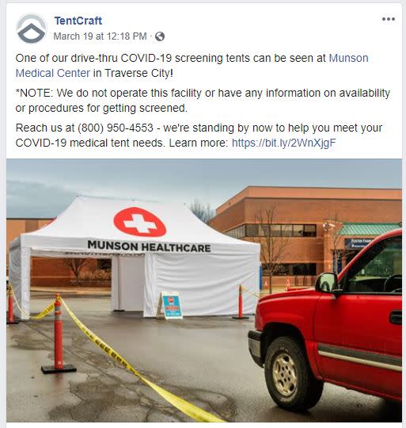Click the MUNSON HEALTHCARE tent banner text
406x428 pixels.
(x=149, y=246)
